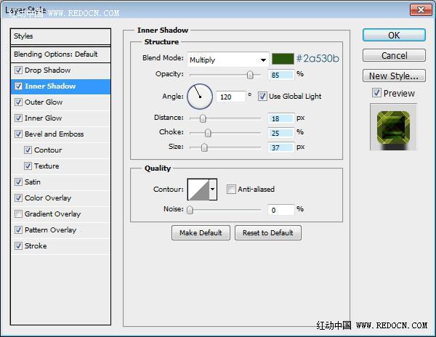Click the Reset to Default button
This screenshot has height=337, width=436.
tap(267, 233)
